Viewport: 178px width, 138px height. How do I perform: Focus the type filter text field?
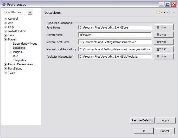[x=16, y=12]
